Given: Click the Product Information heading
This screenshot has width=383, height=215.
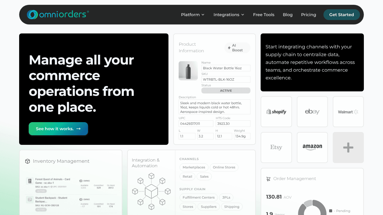Looking at the screenshot, I should click(191, 47).
